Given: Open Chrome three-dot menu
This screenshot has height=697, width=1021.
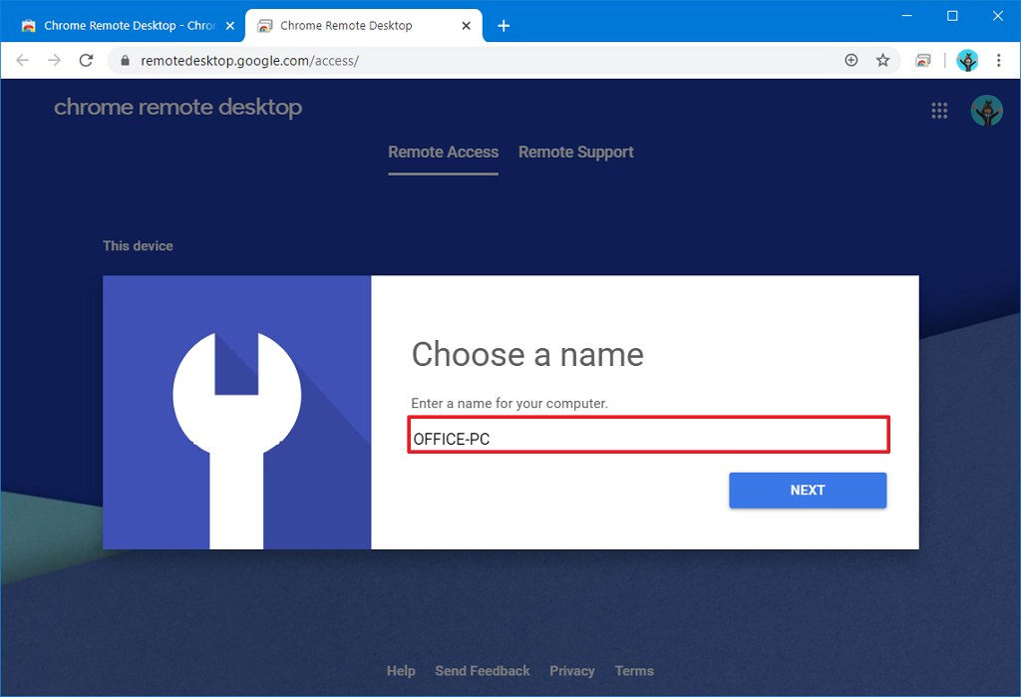Looking at the screenshot, I should (999, 61).
